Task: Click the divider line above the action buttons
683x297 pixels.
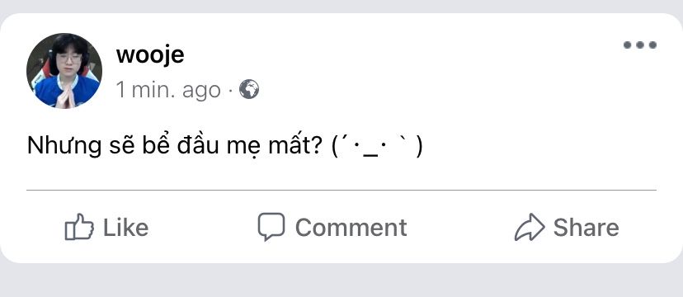Action: tap(341, 191)
